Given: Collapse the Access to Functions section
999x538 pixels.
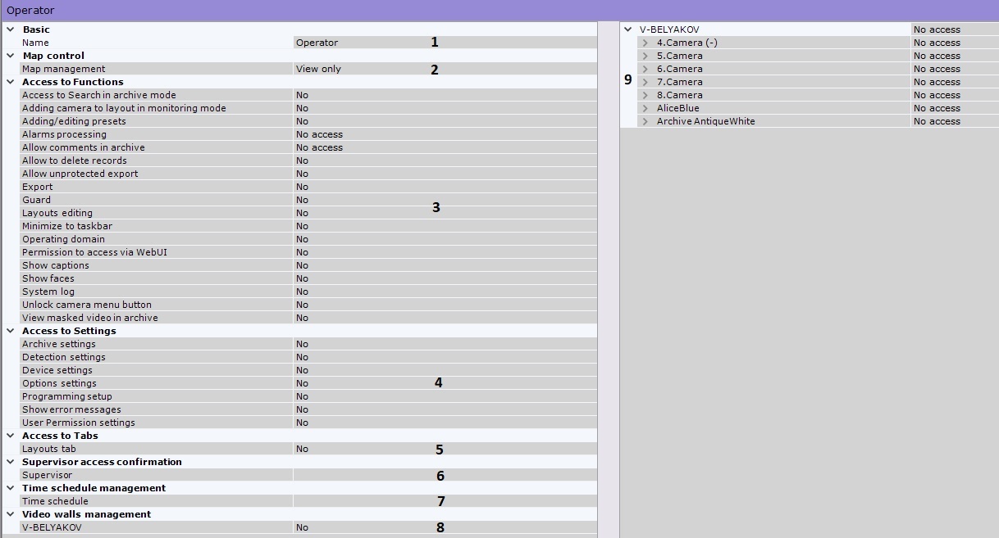Looking at the screenshot, I should pyautogui.click(x=10, y=82).
